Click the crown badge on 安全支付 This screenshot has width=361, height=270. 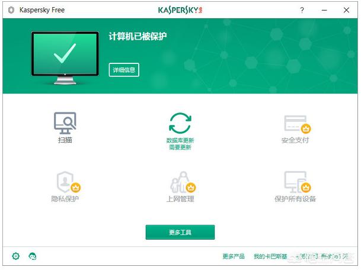306,128
